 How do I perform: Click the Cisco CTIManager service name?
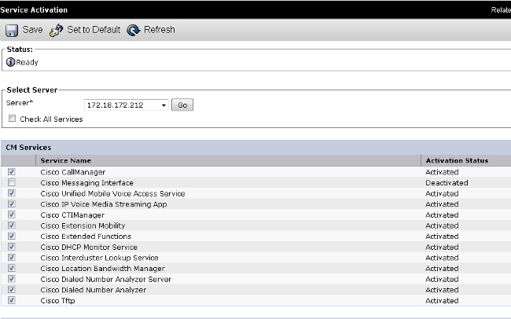(72, 215)
